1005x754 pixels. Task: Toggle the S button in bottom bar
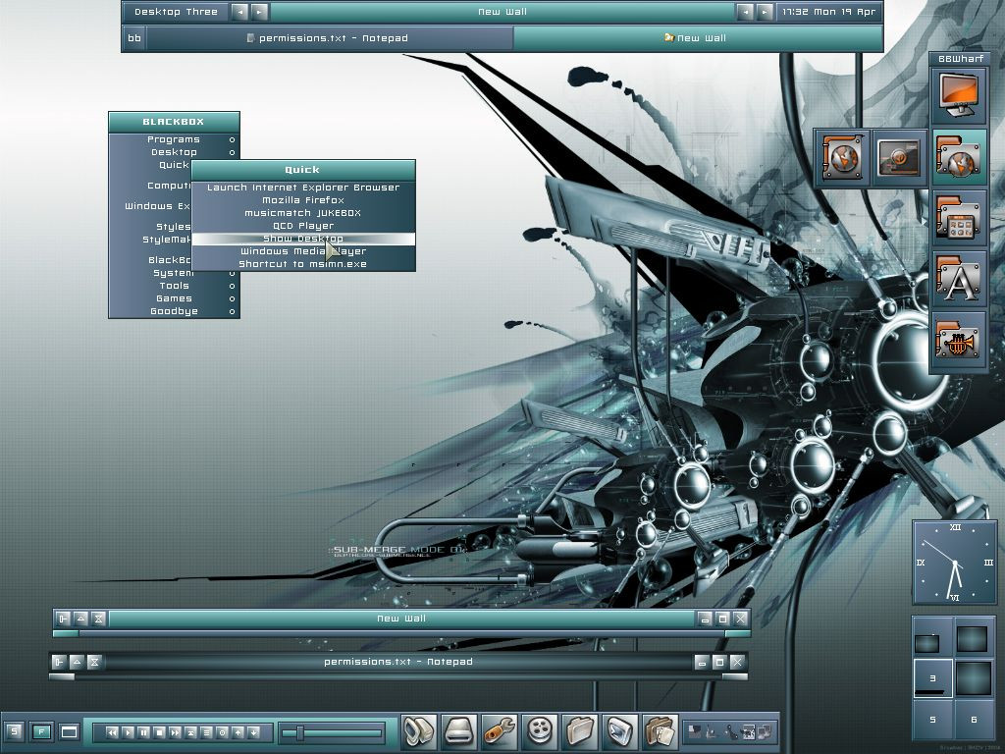14,731
